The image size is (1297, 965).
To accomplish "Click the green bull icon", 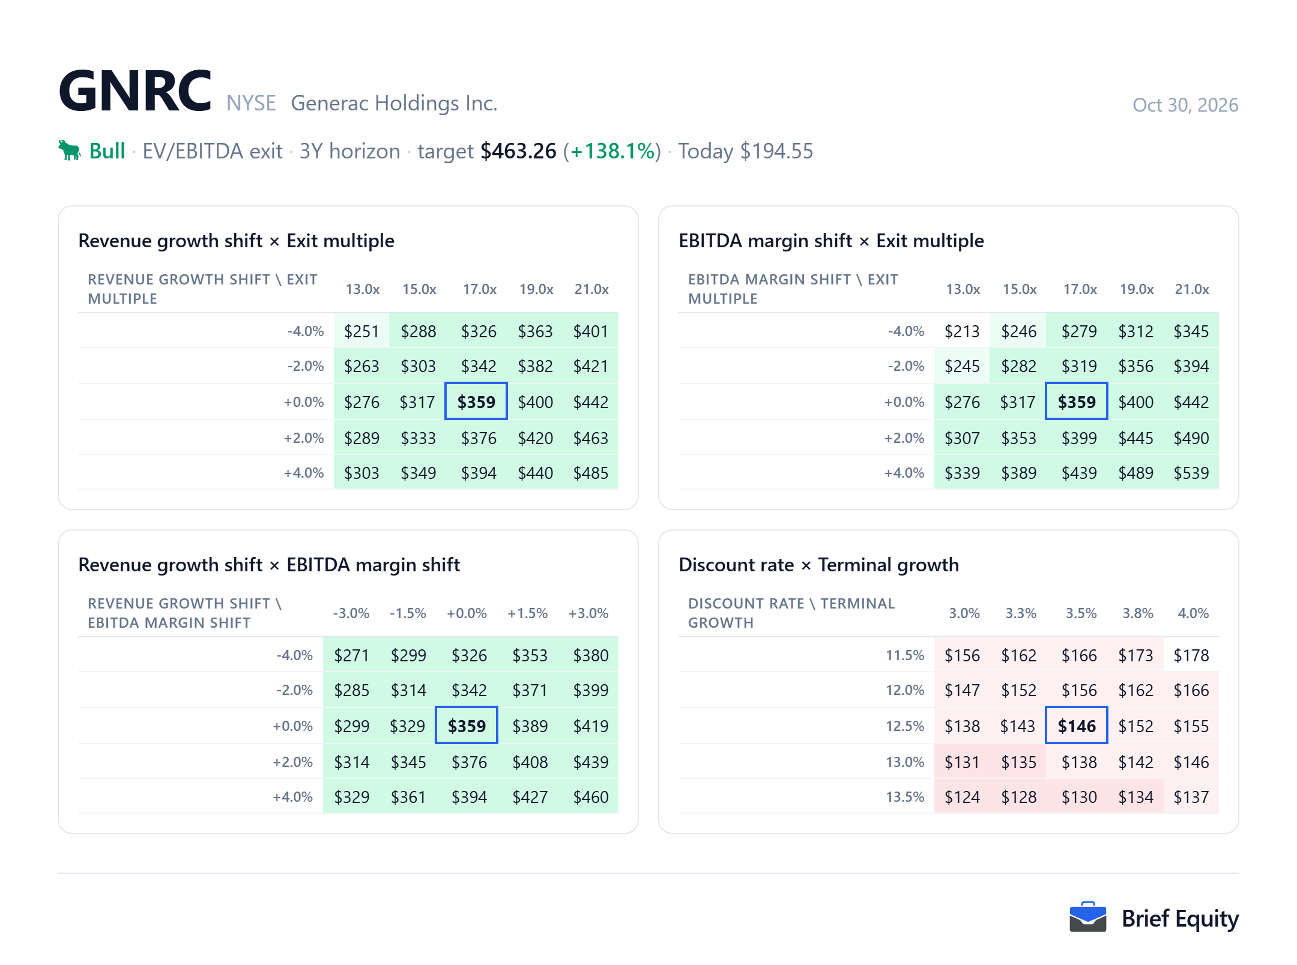I will coord(70,150).
